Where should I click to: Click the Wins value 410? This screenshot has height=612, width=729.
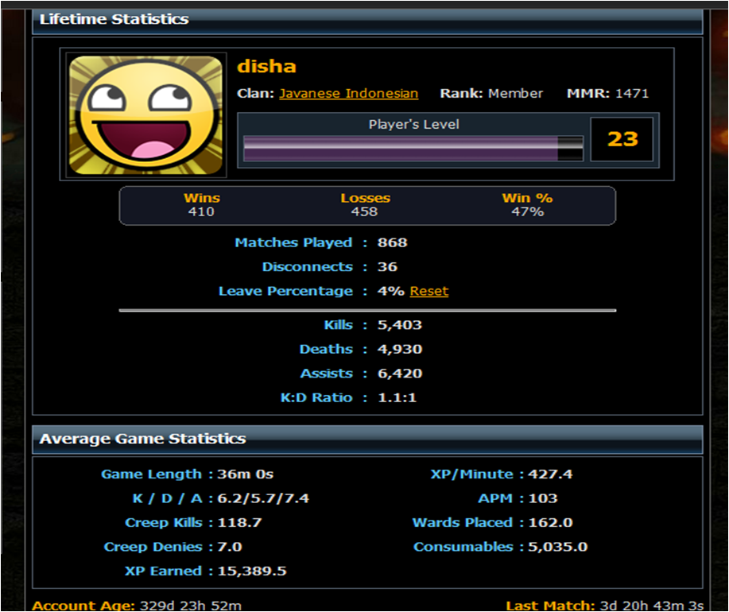pos(201,212)
